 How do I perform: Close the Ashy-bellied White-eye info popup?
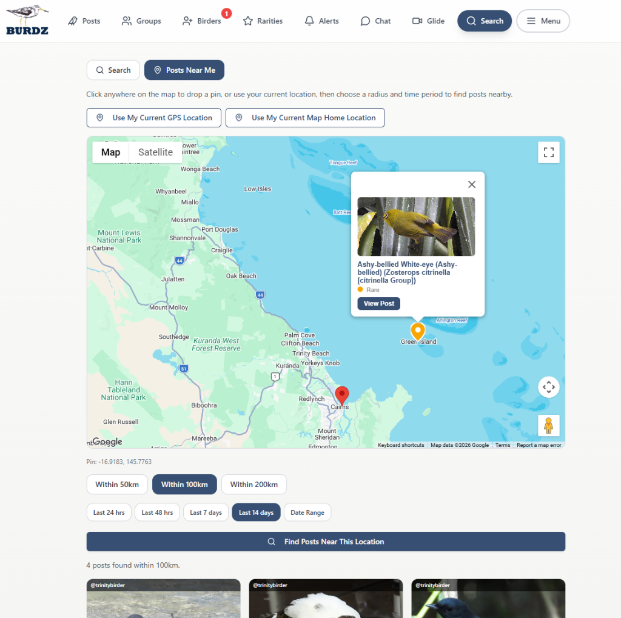coord(472,184)
